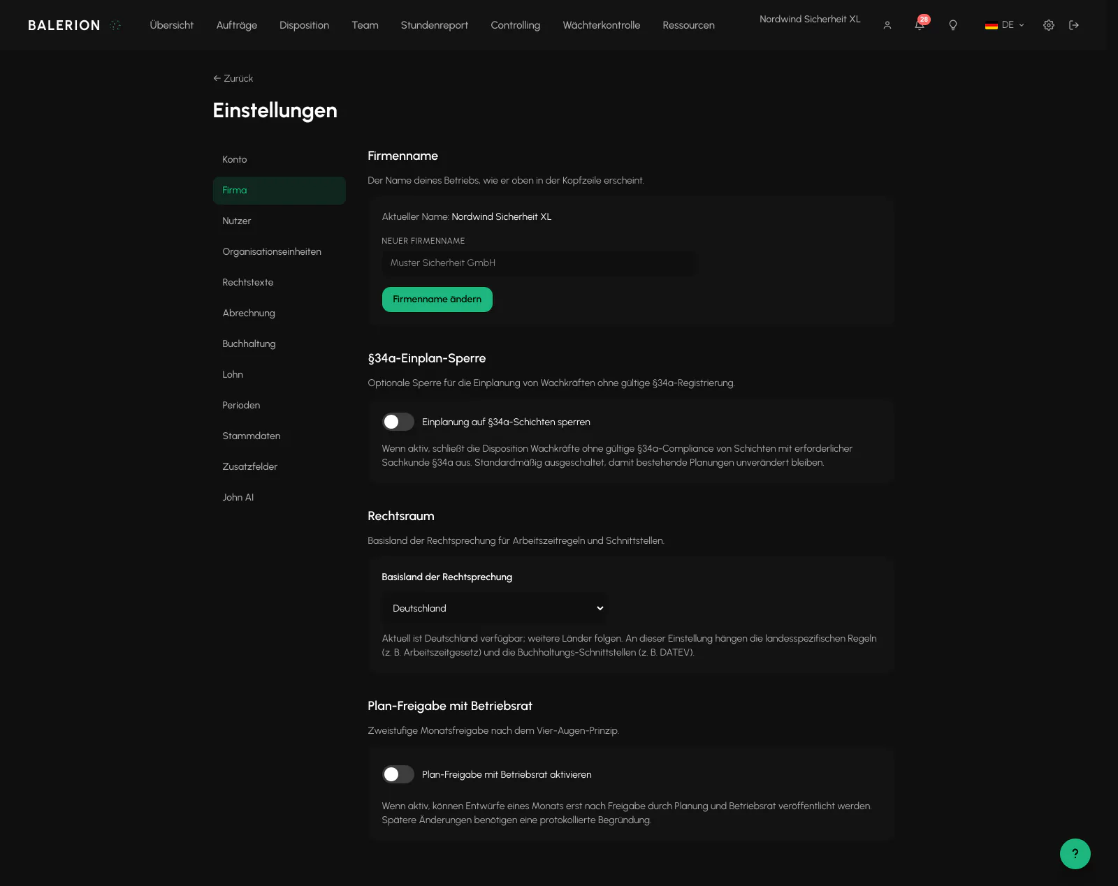1118x886 pixels.
Task: Open the settings gear icon
Action: tap(1048, 25)
